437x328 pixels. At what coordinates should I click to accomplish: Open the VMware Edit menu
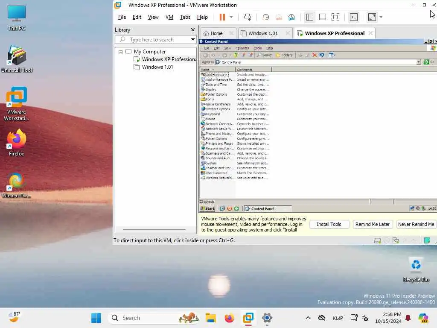(x=137, y=17)
